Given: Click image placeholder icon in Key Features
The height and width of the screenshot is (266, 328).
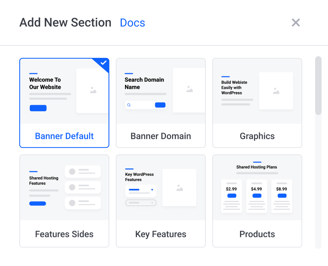Looking at the screenshot, I should [x=180, y=188].
